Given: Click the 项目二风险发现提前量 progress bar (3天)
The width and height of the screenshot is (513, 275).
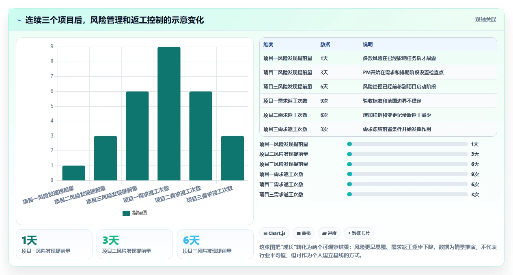Looking at the screenshot, I should coord(407,154).
